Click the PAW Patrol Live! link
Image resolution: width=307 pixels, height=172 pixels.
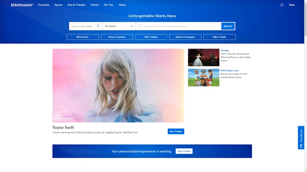point(230,70)
